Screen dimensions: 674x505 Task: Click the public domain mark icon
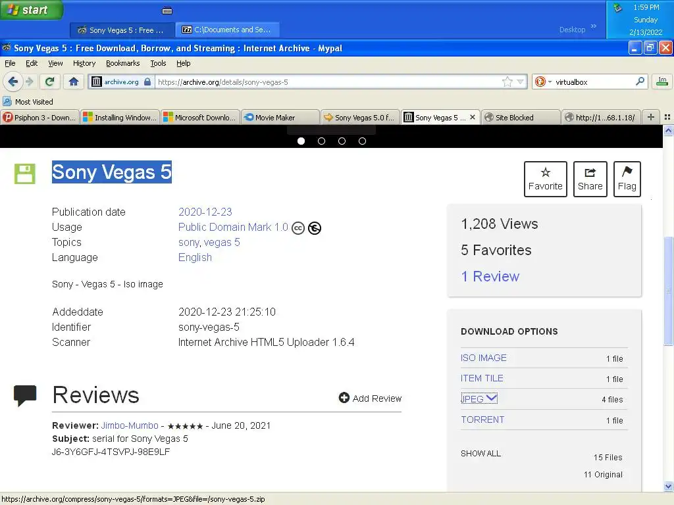[315, 228]
